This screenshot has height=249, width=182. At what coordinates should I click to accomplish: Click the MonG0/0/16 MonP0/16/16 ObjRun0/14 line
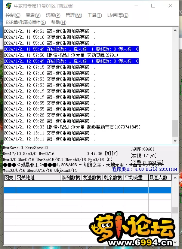pos(40,170)
